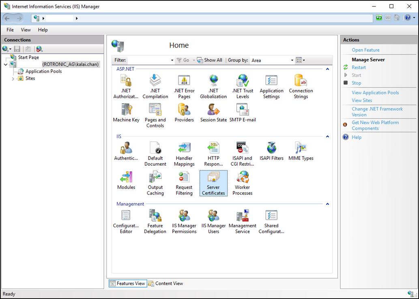Open ISAPI Filters feature
The image size is (419, 299).
(271, 151)
